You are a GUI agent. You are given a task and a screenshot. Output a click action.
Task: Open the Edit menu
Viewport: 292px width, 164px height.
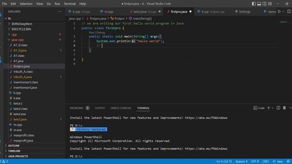click(x=13, y=4)
